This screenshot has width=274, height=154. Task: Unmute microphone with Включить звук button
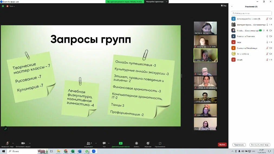point(7,145)
